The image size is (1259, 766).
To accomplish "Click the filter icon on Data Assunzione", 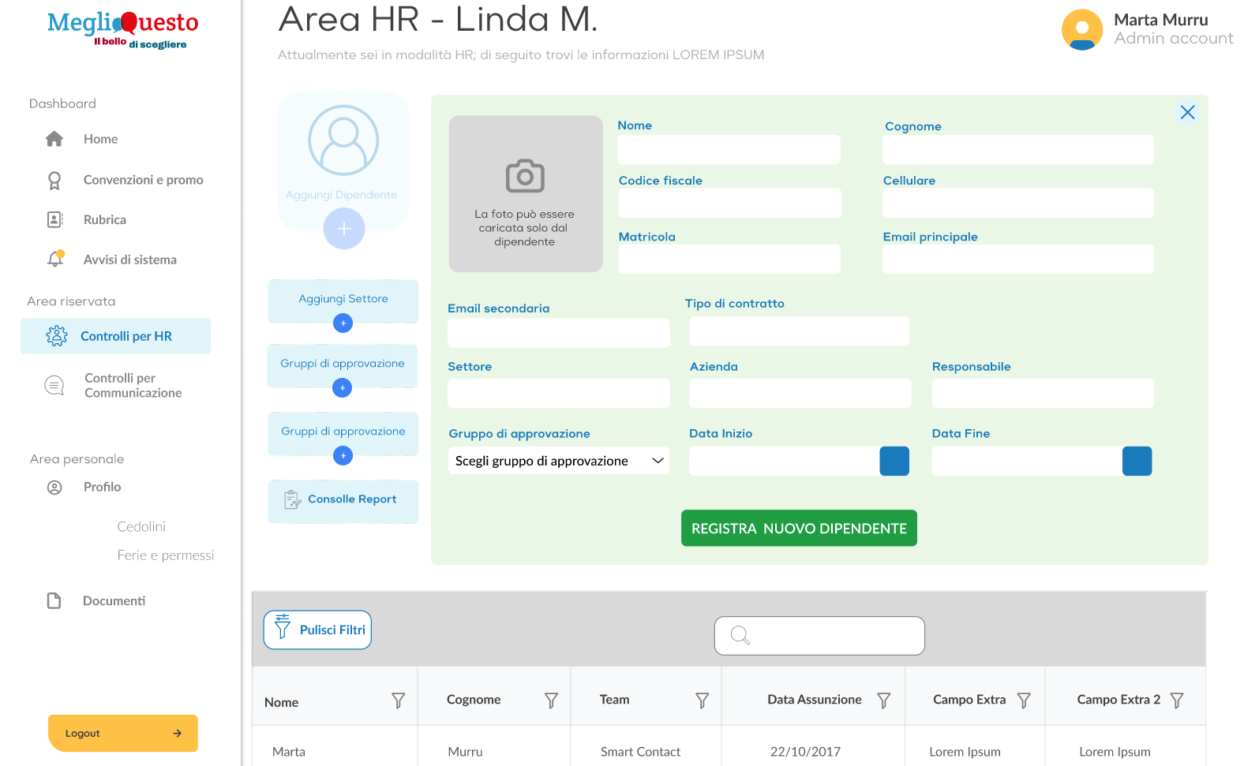I will coord(884,701).
